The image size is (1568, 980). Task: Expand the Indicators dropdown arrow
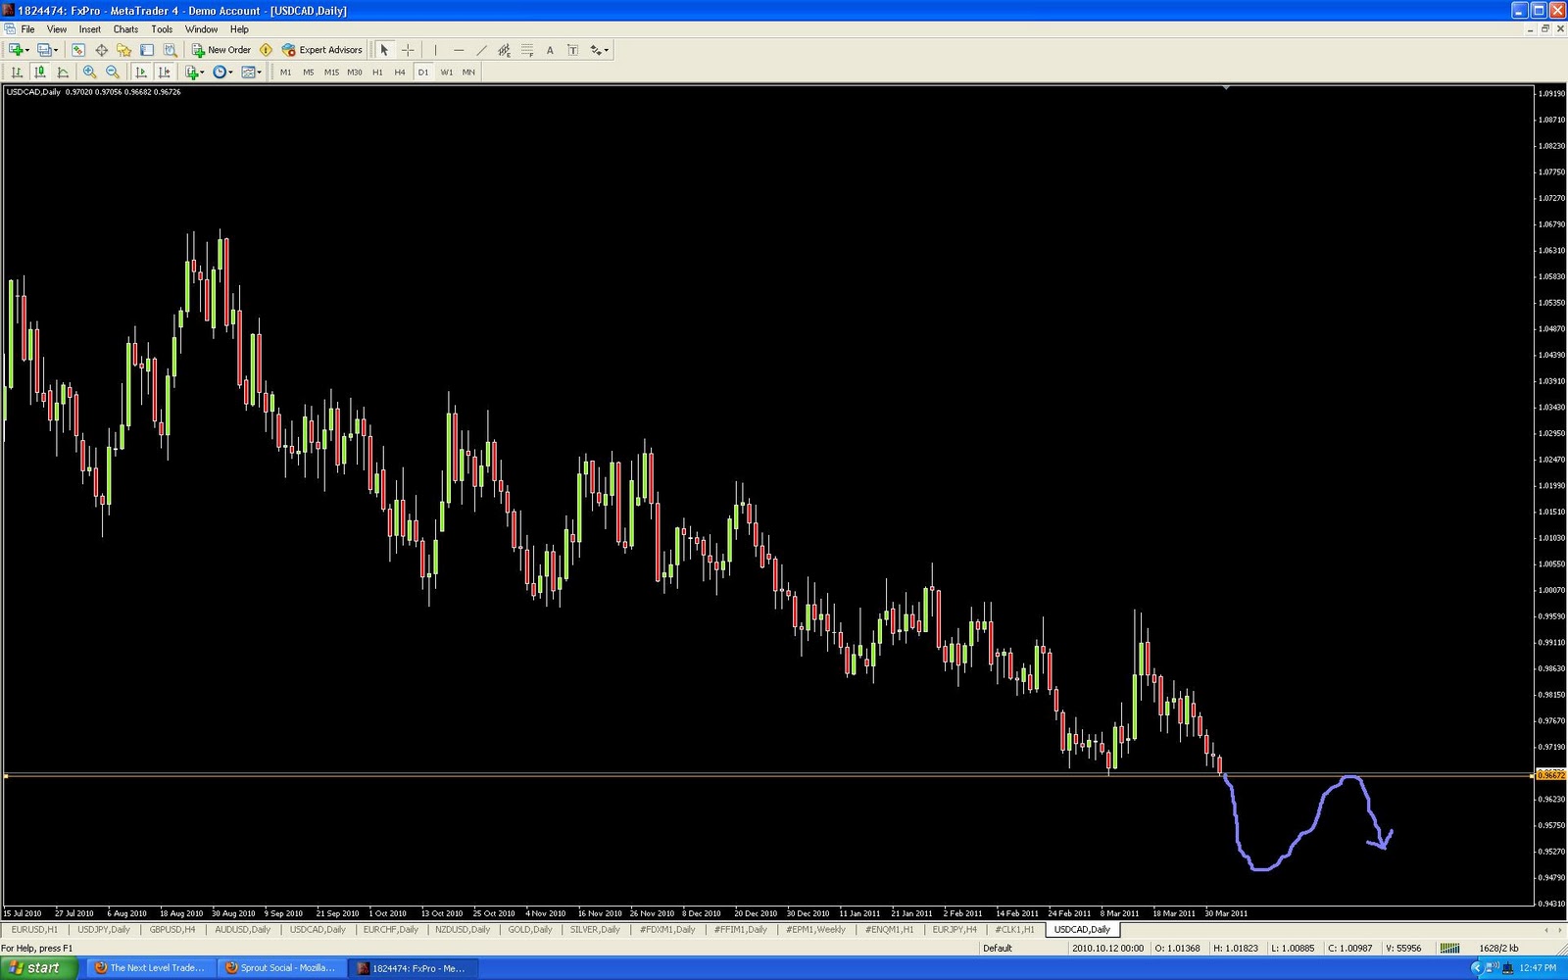[x=203, y=72]
